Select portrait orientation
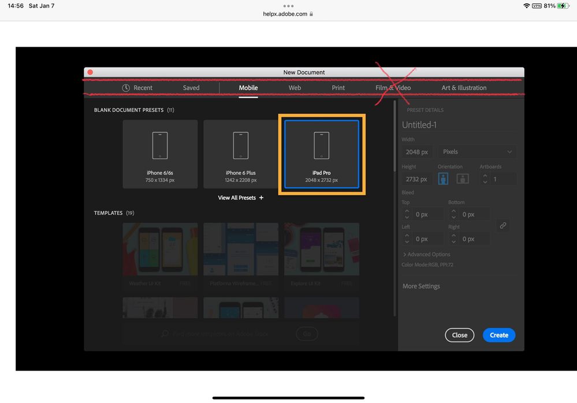The image size is (577, 403). click(x=443, y=179)
